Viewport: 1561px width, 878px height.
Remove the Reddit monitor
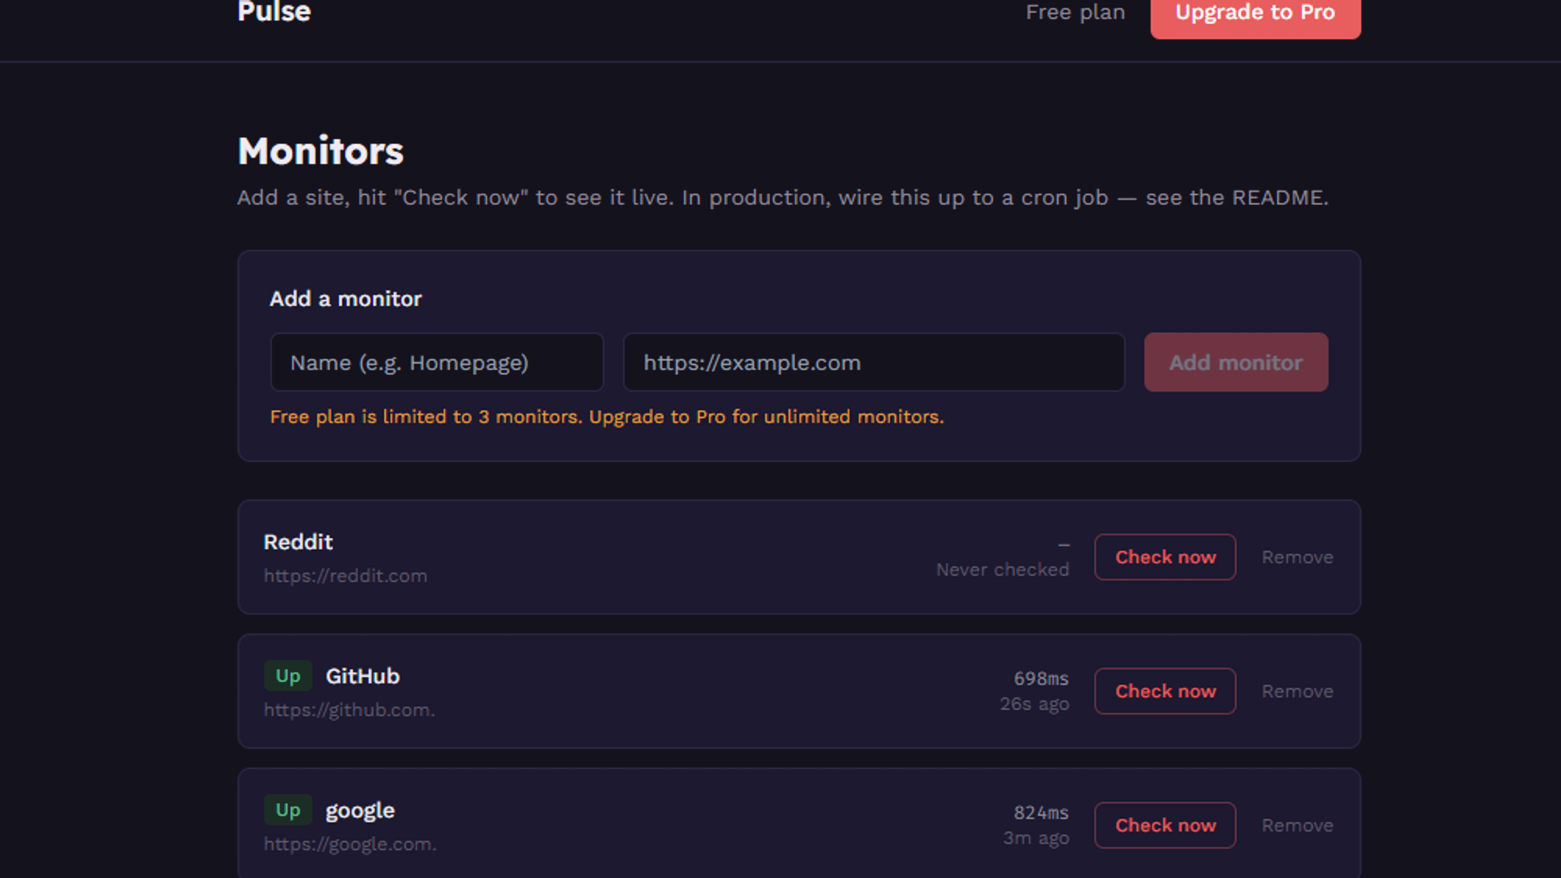[1297, 557]
